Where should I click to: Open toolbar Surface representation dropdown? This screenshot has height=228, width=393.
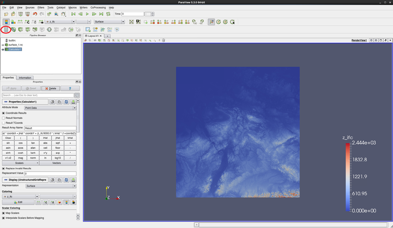[x=110, y=22]
